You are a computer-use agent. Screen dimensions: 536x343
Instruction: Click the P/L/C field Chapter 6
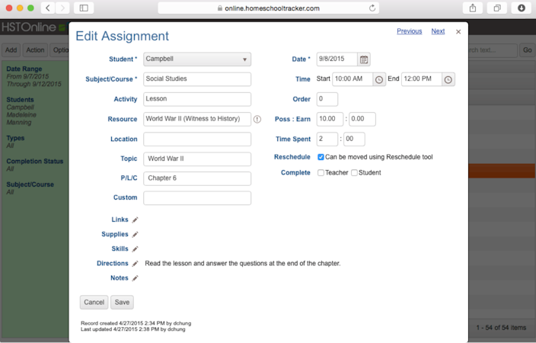click(197, 178)
